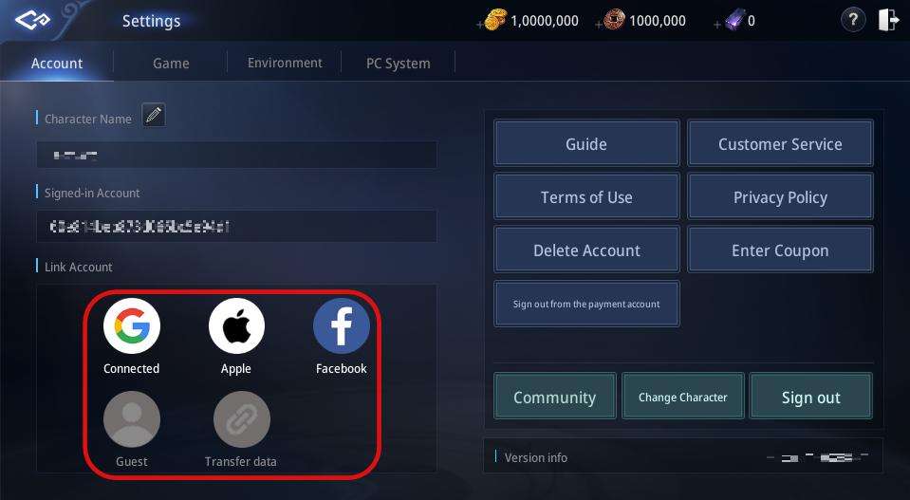
Task: Select the Delete Account button
Action: pos(586,250)
